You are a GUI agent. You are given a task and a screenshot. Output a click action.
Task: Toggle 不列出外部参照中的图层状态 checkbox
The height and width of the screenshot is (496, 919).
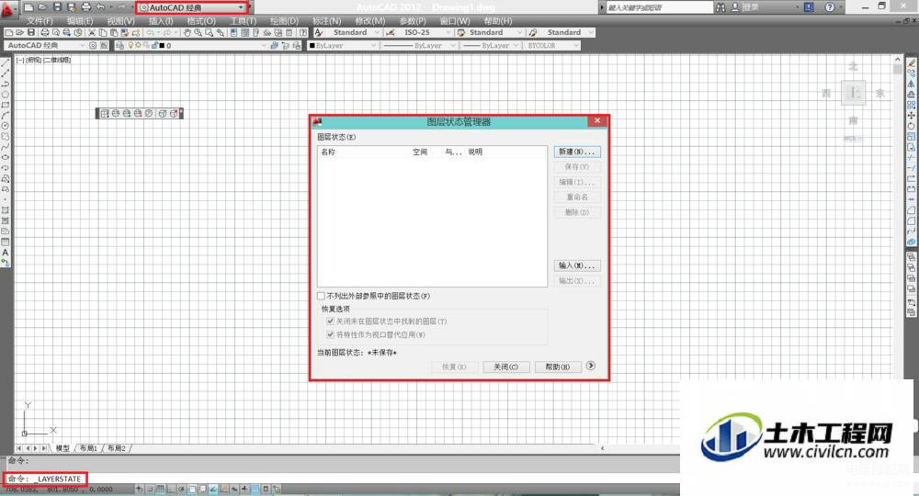point(321,296)
